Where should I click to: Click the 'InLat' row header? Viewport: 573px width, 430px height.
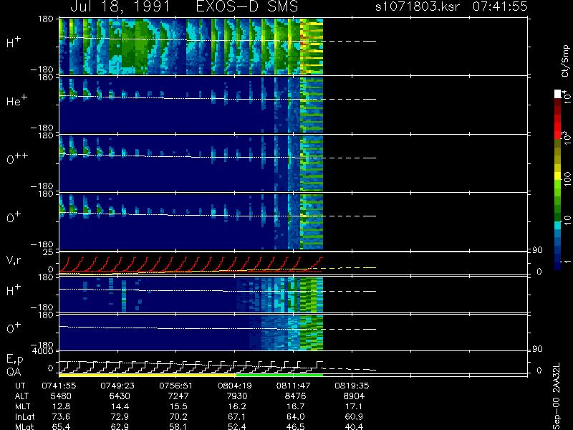[24, 416]
